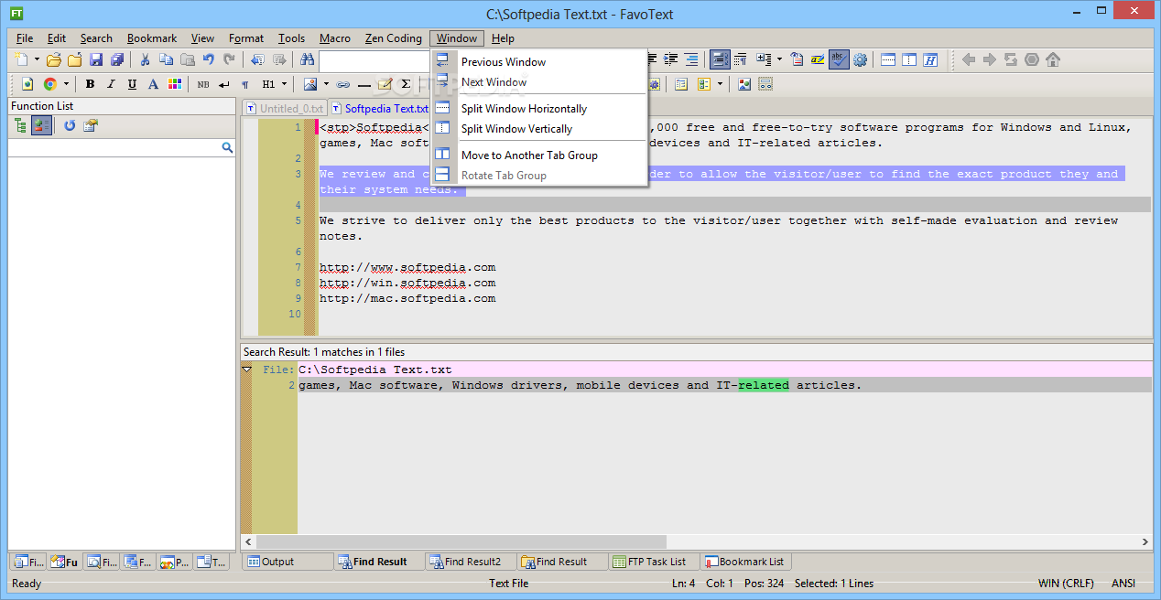Switch to the Output tab
Image resolution: width=1161 pixels, height=600 pixels.
(288, 562)
